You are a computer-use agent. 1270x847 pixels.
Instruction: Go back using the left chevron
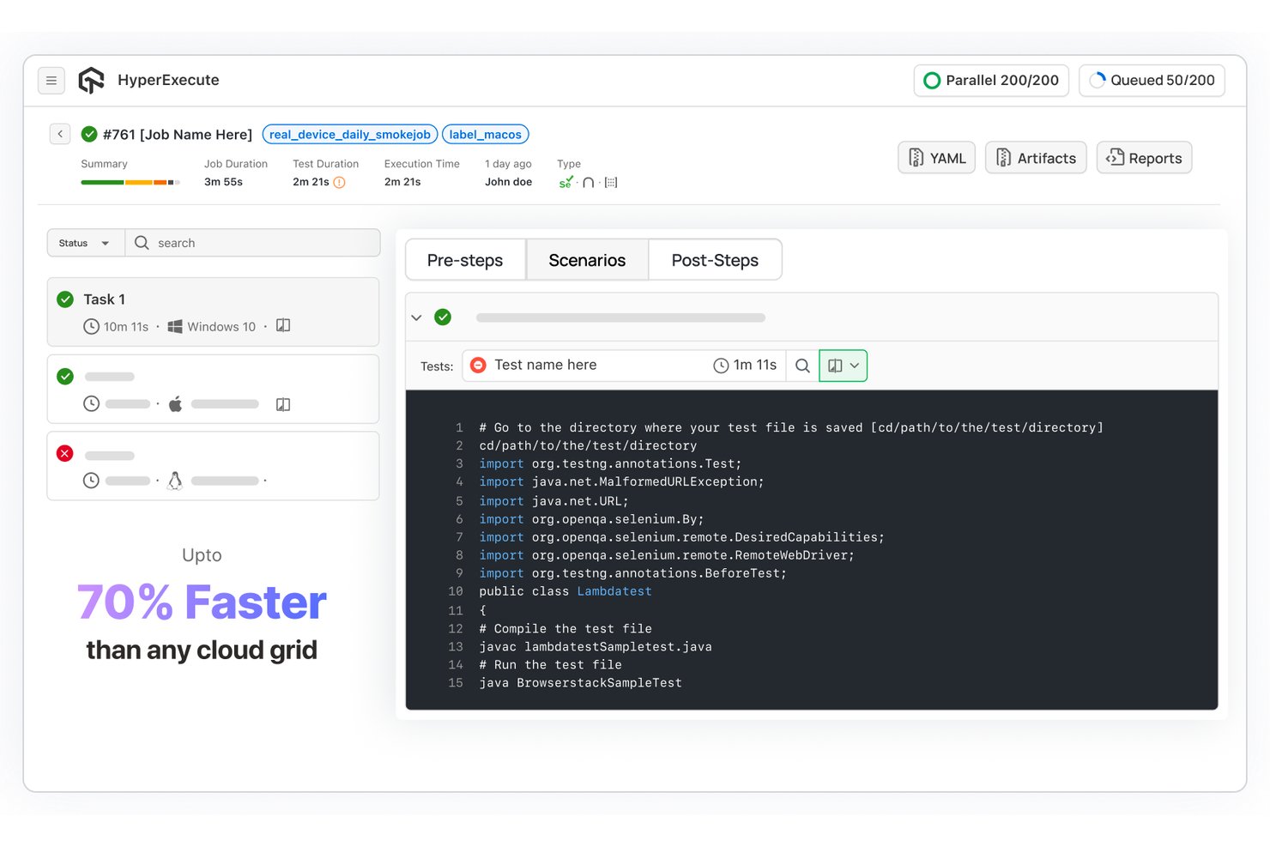tap(60, 134)
